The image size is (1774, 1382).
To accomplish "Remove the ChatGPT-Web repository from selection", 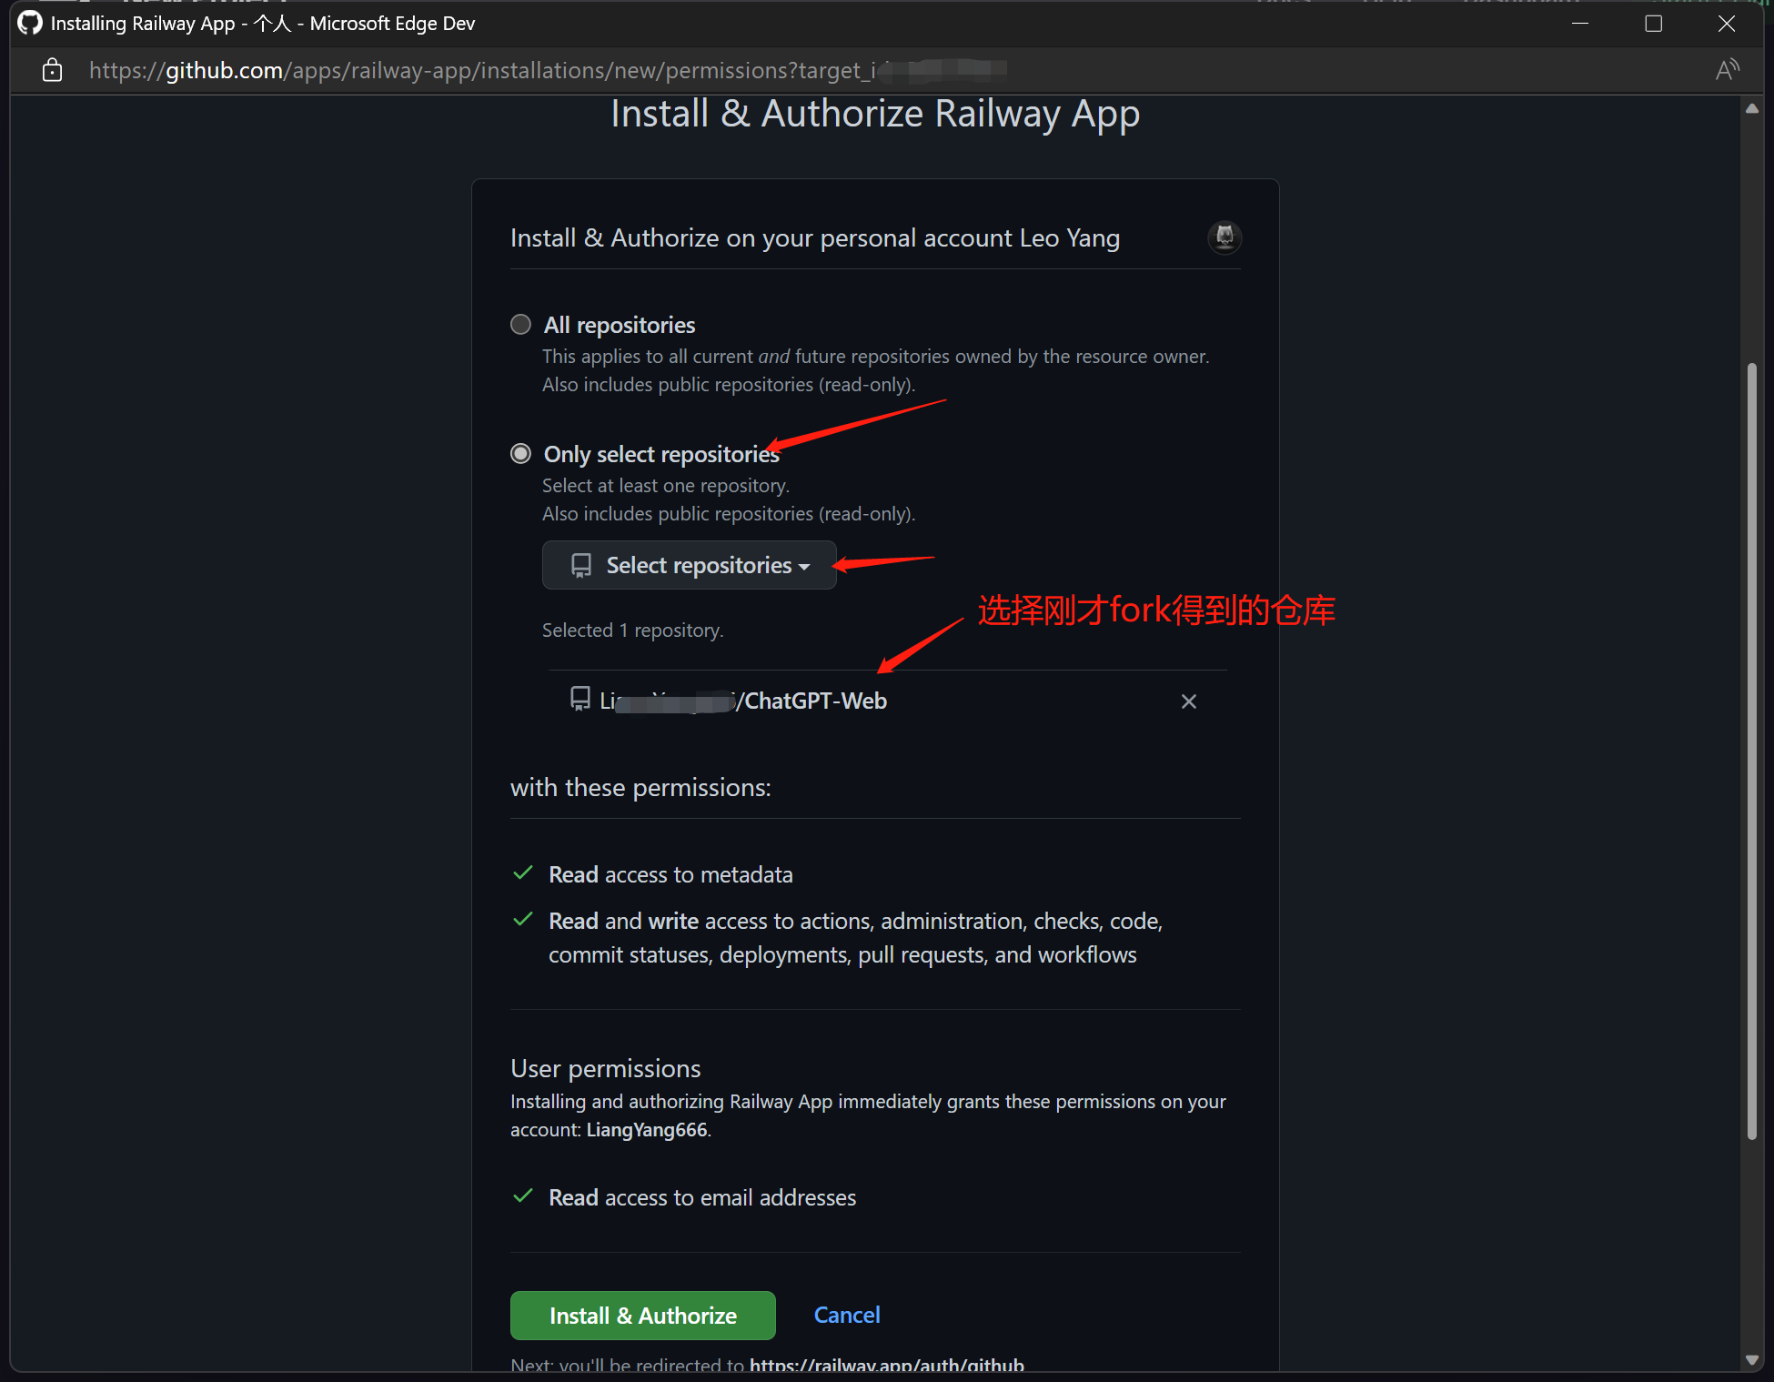I will click(x=1188, y=701).
